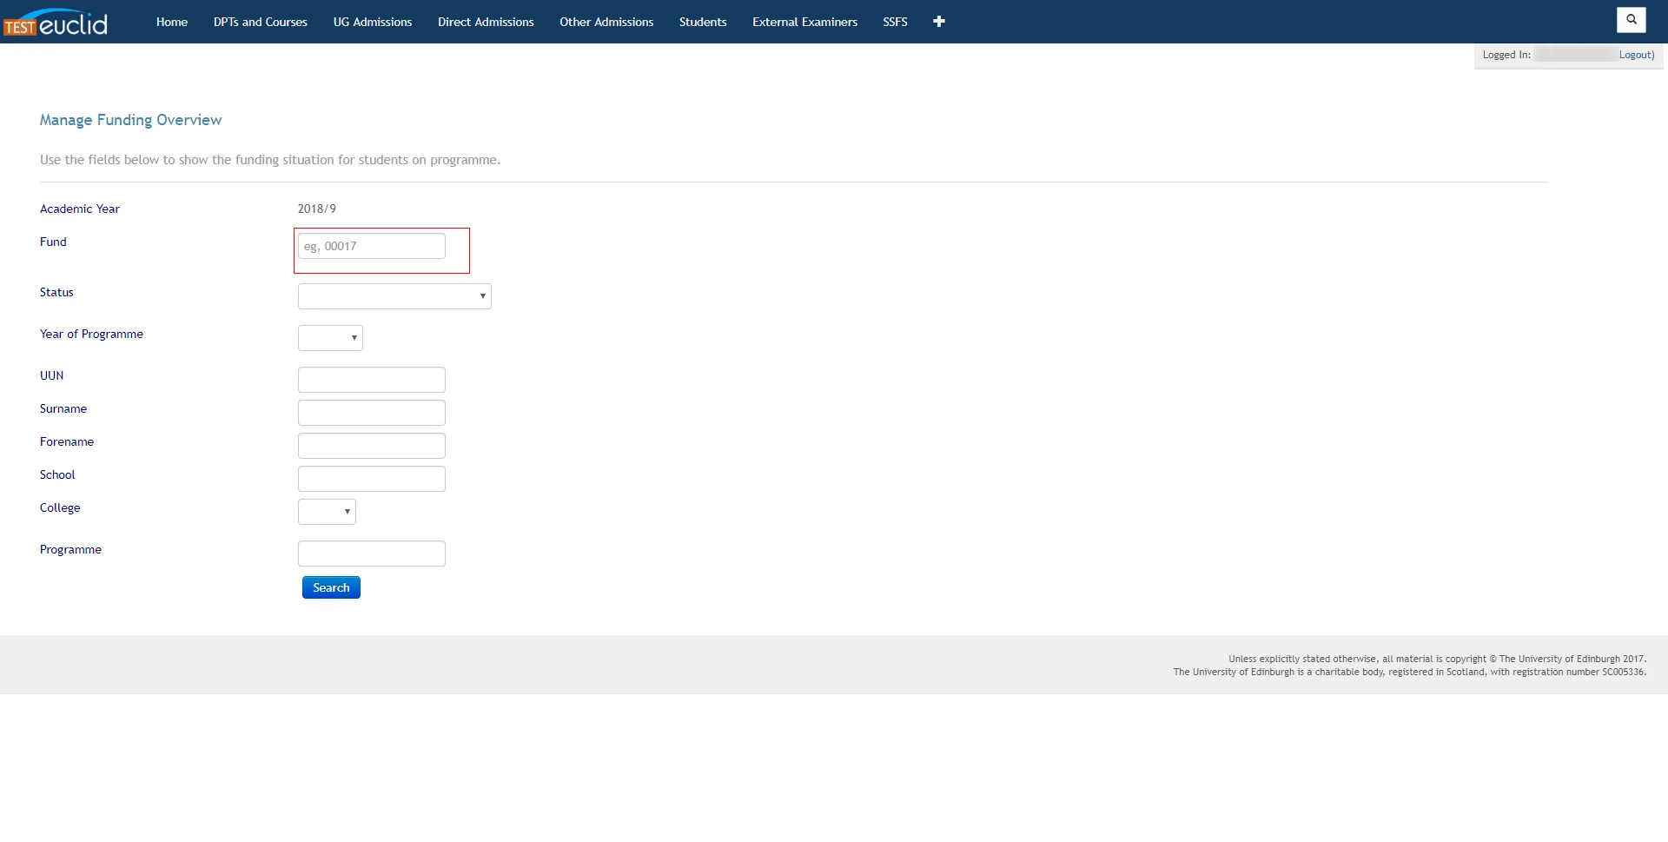
Task: Click the Programme input field
Action: click(x=372, y=554)
